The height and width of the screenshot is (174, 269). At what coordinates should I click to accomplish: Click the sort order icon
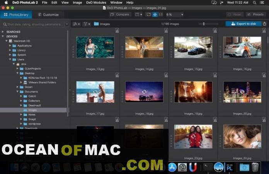tap(77, 24)
